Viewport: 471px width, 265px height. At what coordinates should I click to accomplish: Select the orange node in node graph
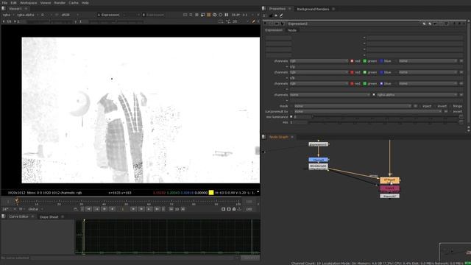pyautogui.click(x=389, y=180)
